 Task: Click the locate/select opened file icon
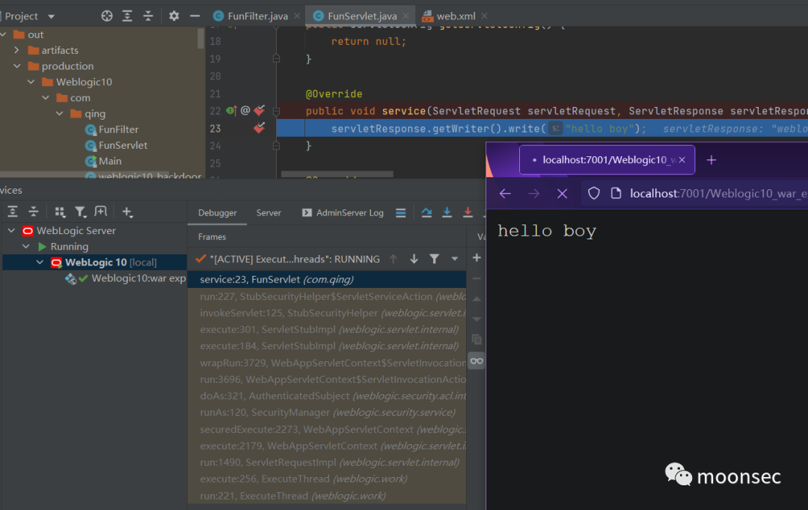coord(107,16)
